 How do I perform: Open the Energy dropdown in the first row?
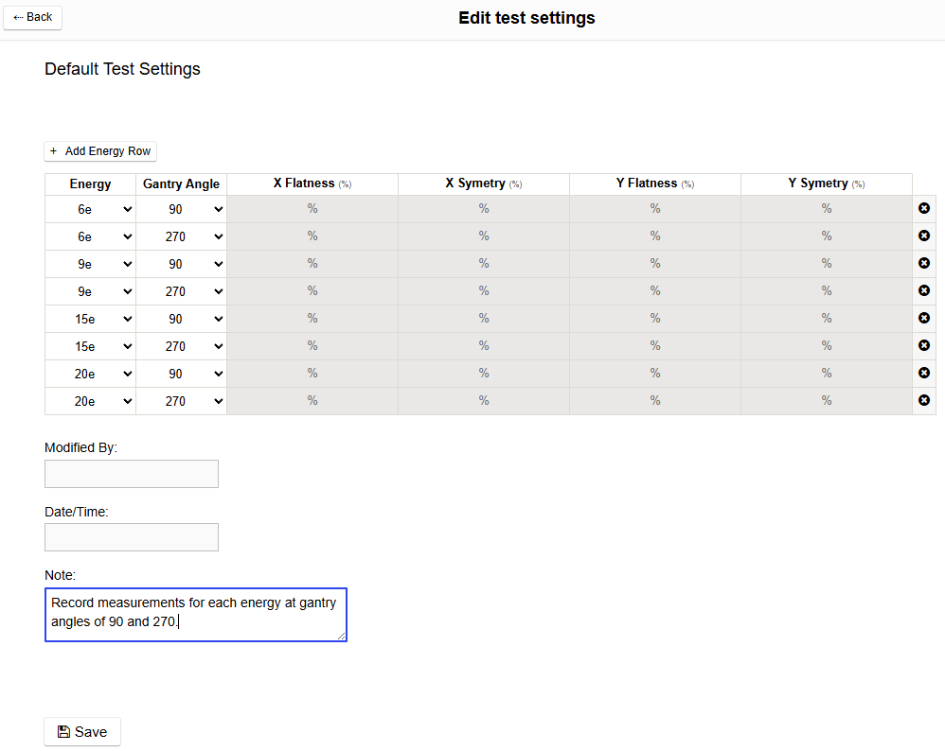[x=90, y=208]
